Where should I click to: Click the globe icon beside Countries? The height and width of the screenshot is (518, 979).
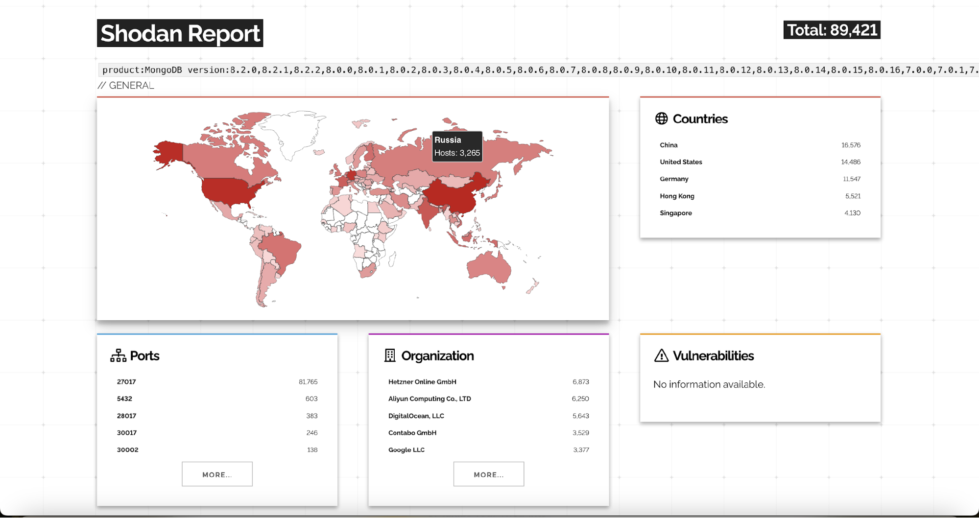coord(661,118)
